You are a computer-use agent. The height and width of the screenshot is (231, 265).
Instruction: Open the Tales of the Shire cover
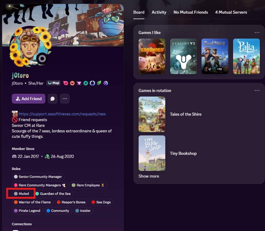pyautogui.click(x=152, y=114)
